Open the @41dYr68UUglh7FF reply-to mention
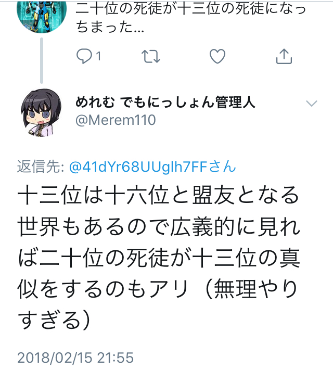The height and width of the screenshot is (370, 333). pyautogui.click(x=152, y=167)
